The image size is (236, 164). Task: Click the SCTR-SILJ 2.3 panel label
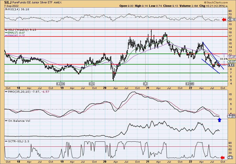coord(17,141)
